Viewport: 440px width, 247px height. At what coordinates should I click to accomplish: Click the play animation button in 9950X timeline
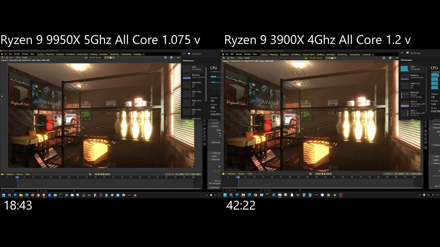(x=103, y=174)
